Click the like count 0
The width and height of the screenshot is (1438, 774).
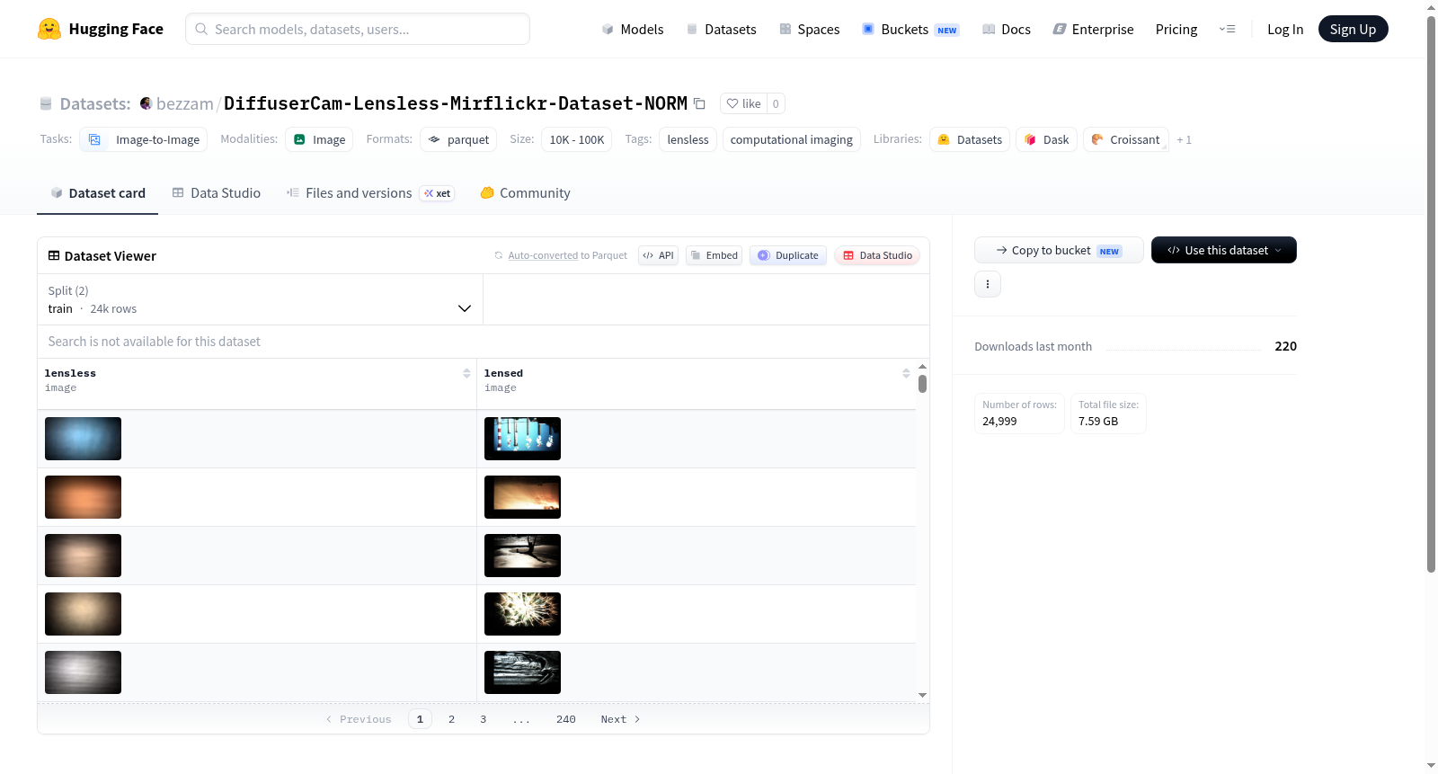(x=776, y=103)
